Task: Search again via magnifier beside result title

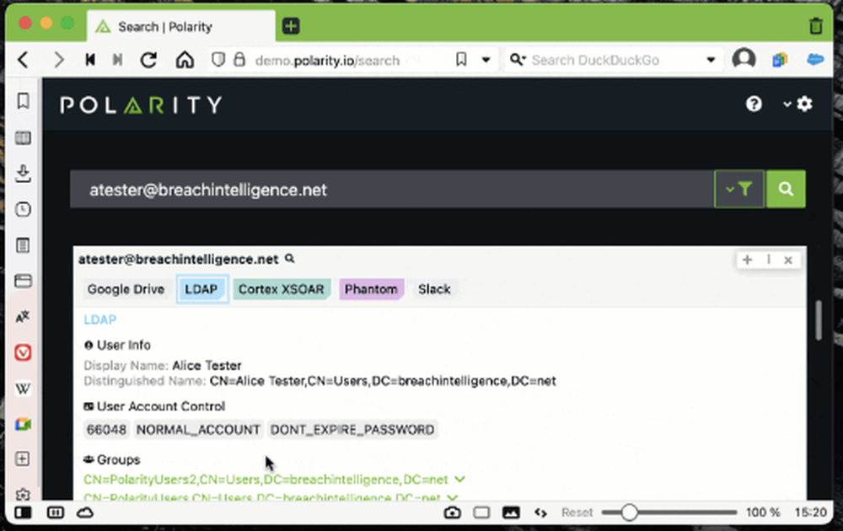Action: [290, 259]
